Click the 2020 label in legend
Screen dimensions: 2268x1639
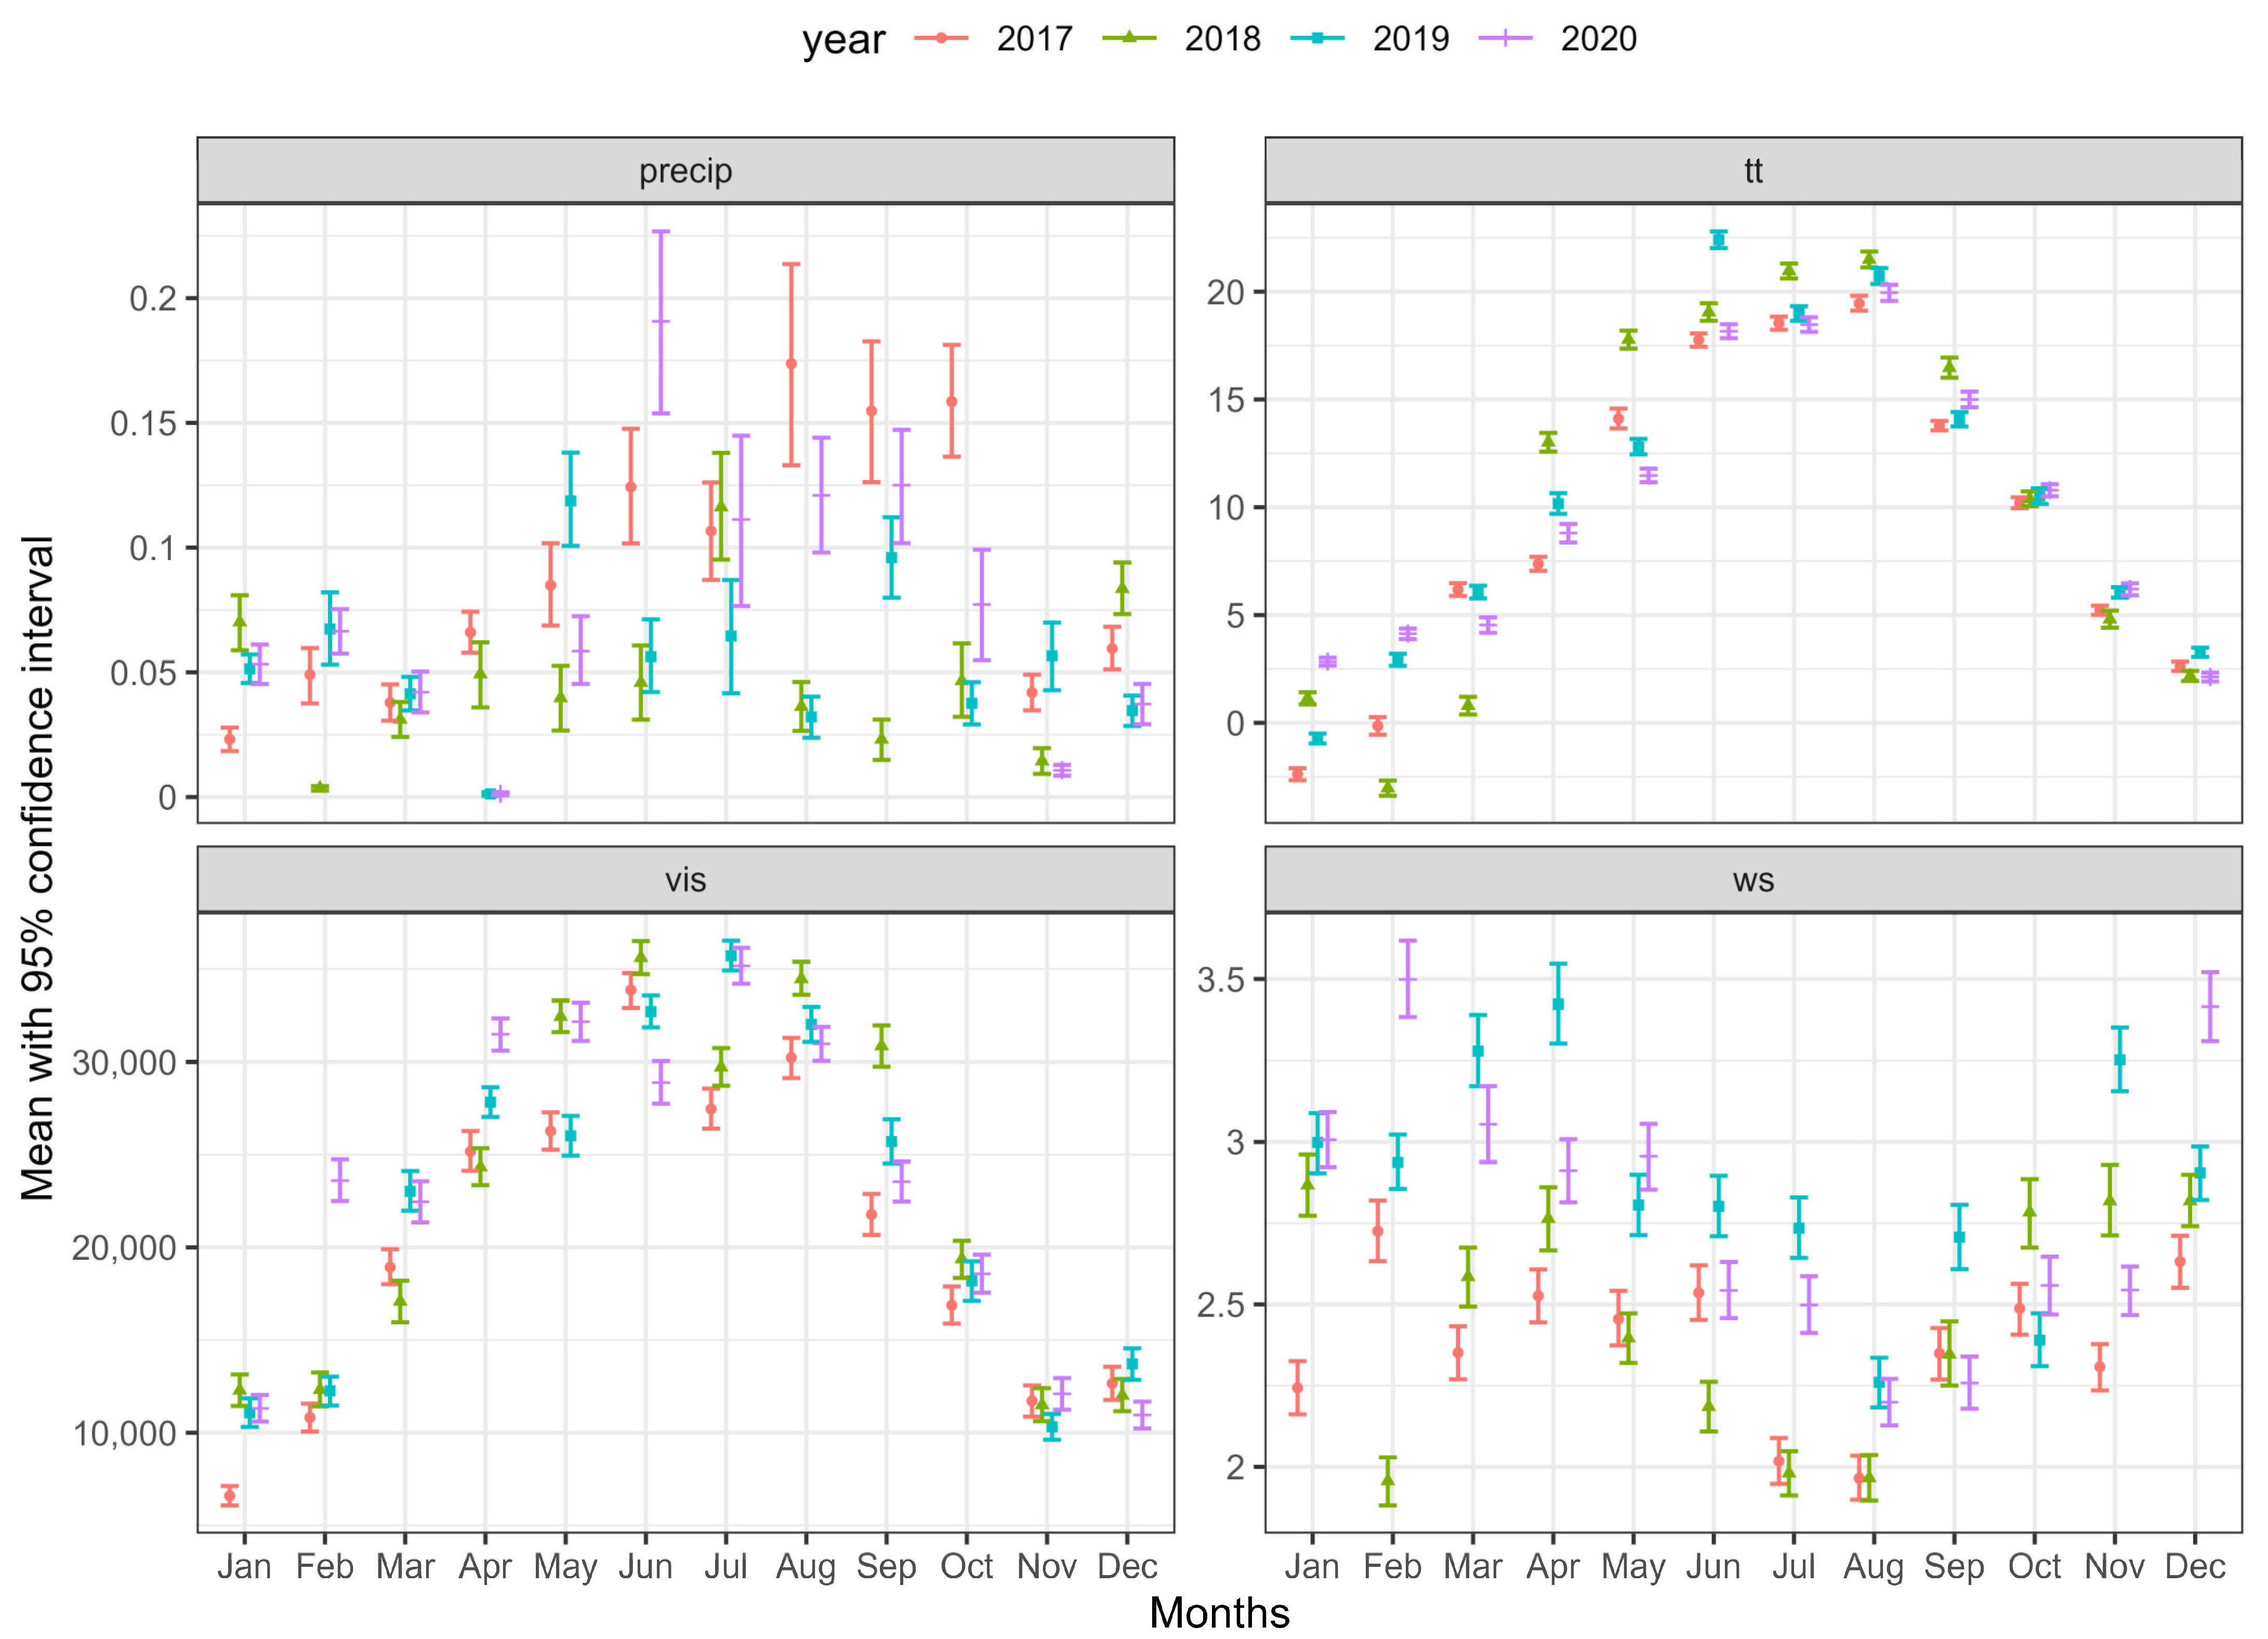pos(1598,39)
